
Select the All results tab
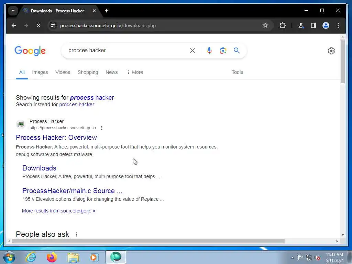22,72
